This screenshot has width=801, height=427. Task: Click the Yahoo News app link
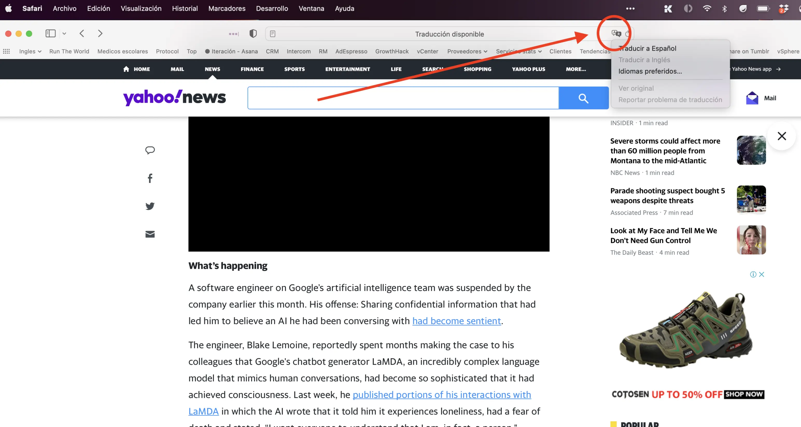tap(756, 69)
